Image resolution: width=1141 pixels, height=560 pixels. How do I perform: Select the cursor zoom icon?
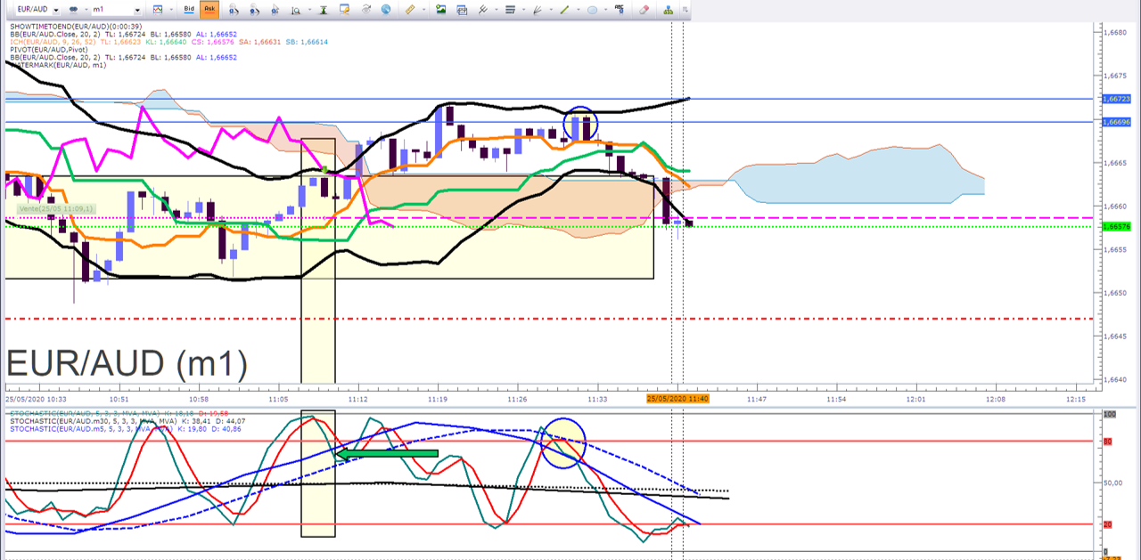tap(275, 9)
